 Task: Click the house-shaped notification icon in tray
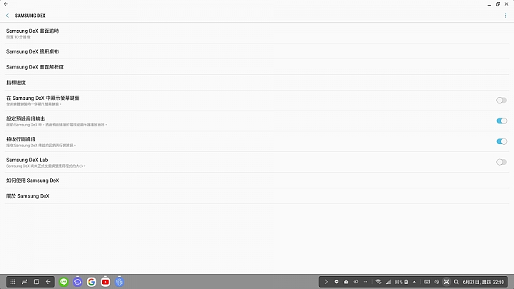tap(346, 282)
